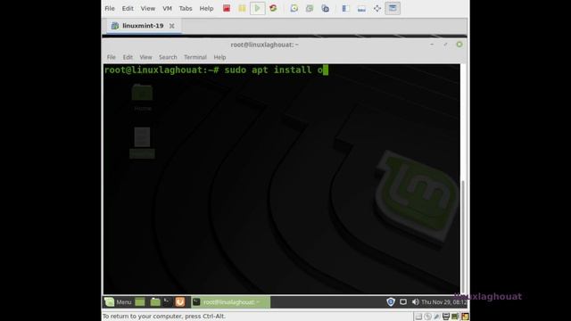Open the VMware Edit menu
The height and width of the screenshot is (321, 571).
tap(128, 8)
